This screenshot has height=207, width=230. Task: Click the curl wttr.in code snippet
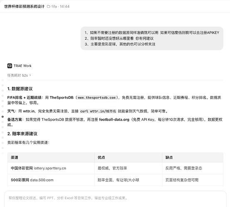pyautogui.click(x=98, y=111)
